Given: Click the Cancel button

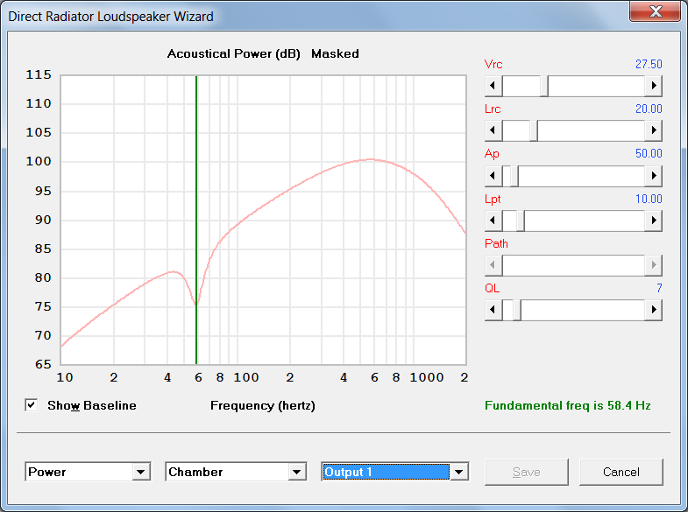Looking at the screenshot, I should (621, 472).
